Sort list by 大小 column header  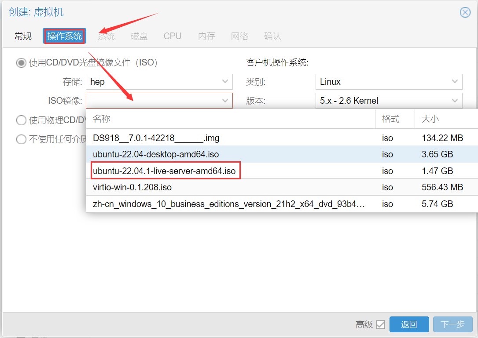[446, 119]
